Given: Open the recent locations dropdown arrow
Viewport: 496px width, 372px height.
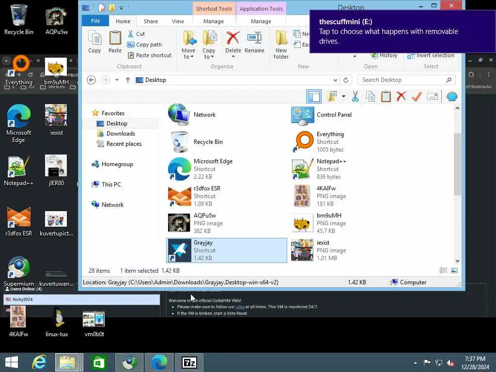Looking at the screenshot, I should (x=117, y=80).
